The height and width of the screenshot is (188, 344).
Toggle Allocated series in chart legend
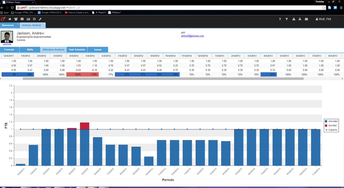[331, 121]
